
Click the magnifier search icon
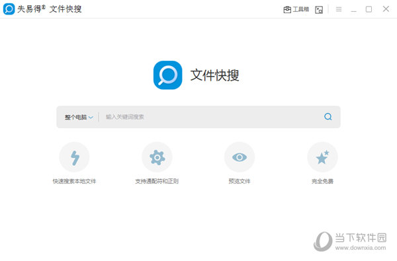pyautogui.click(x=328, y=116)
